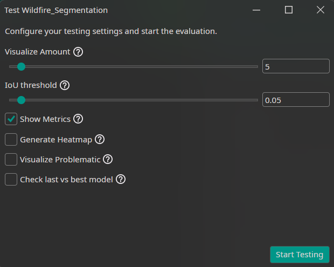Click the IoU threshold slider handle
Image resolution: width=334 pixels, height=267 pixels.
pos(21,100)
